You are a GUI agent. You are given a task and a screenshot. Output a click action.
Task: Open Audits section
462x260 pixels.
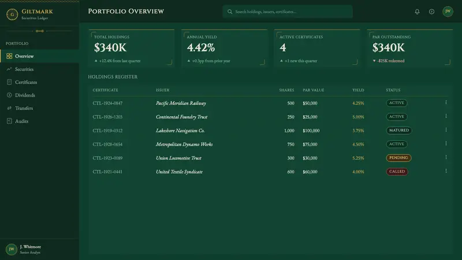pyautogui.click(x=39, y=121)
